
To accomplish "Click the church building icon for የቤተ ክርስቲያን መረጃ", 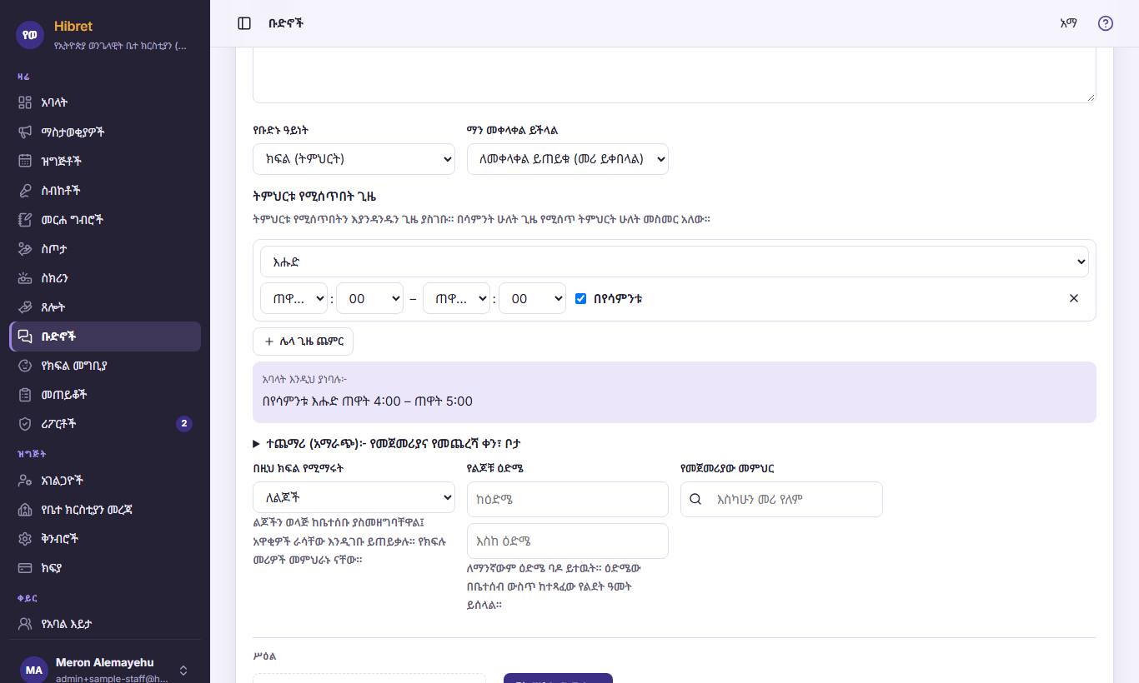I will pyautogui.click(x=25, y=510).
